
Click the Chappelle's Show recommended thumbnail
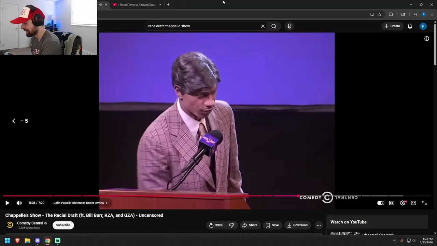point(345,234)
